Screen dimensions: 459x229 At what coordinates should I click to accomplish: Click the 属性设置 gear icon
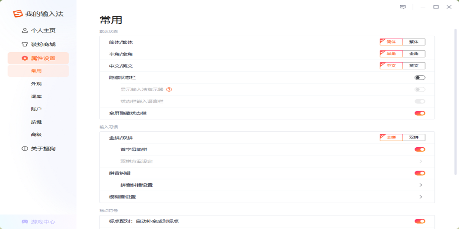[24, 58]
